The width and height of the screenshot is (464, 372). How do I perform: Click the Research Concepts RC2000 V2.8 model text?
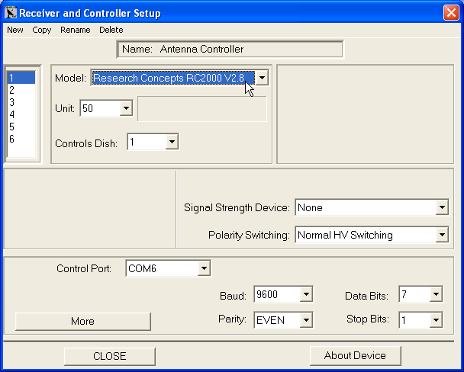169,78
